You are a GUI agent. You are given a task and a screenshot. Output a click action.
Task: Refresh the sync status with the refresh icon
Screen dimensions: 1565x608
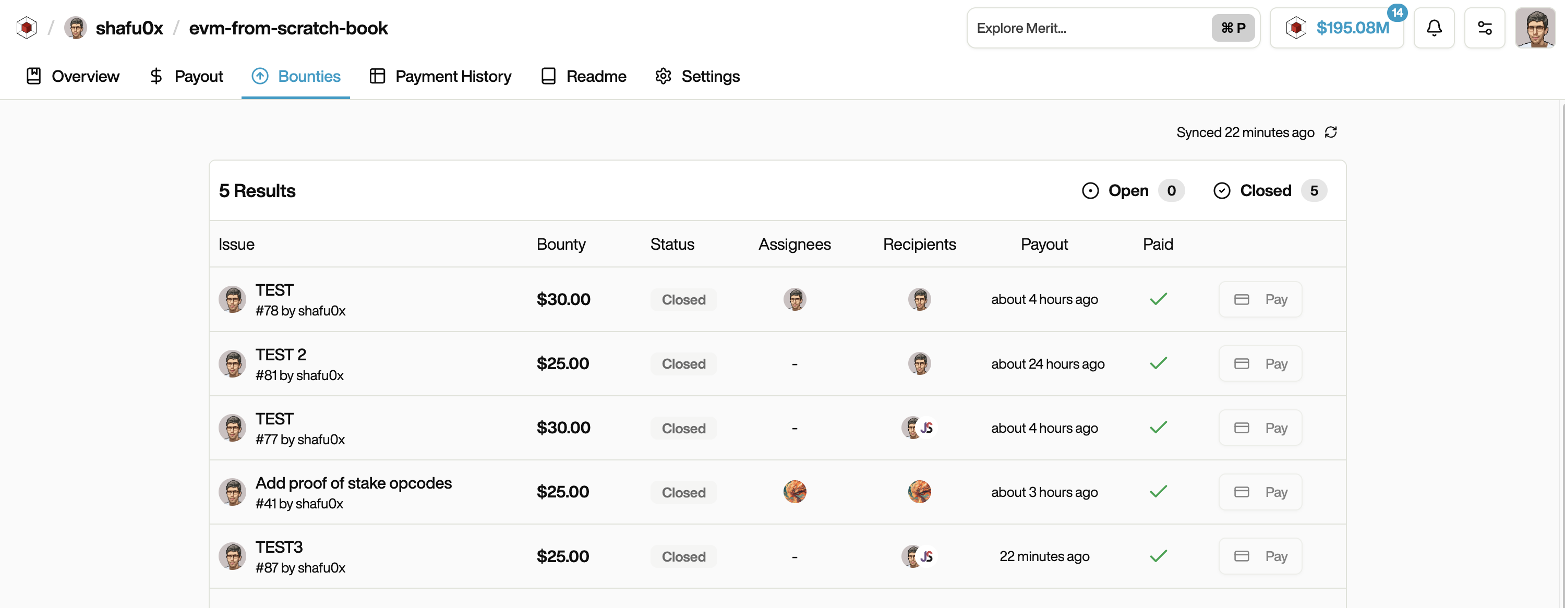[1331, 132]
